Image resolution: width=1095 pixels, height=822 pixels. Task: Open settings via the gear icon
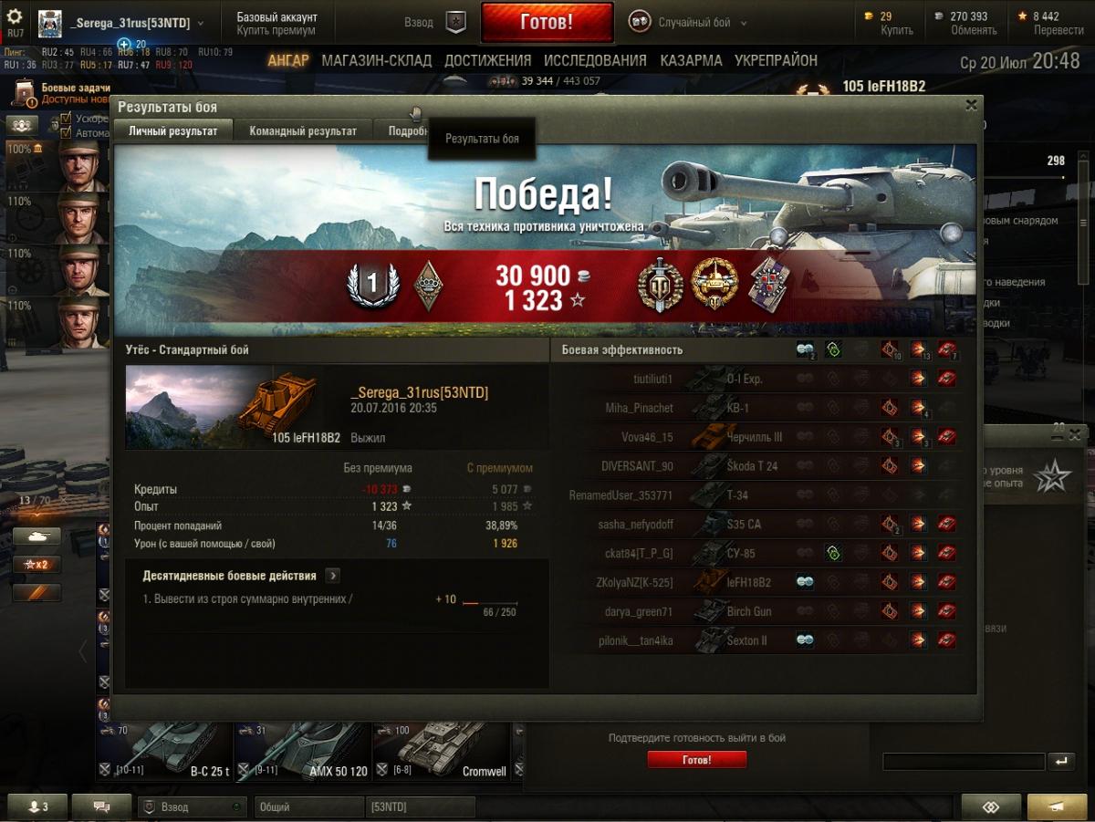[15, 16]
